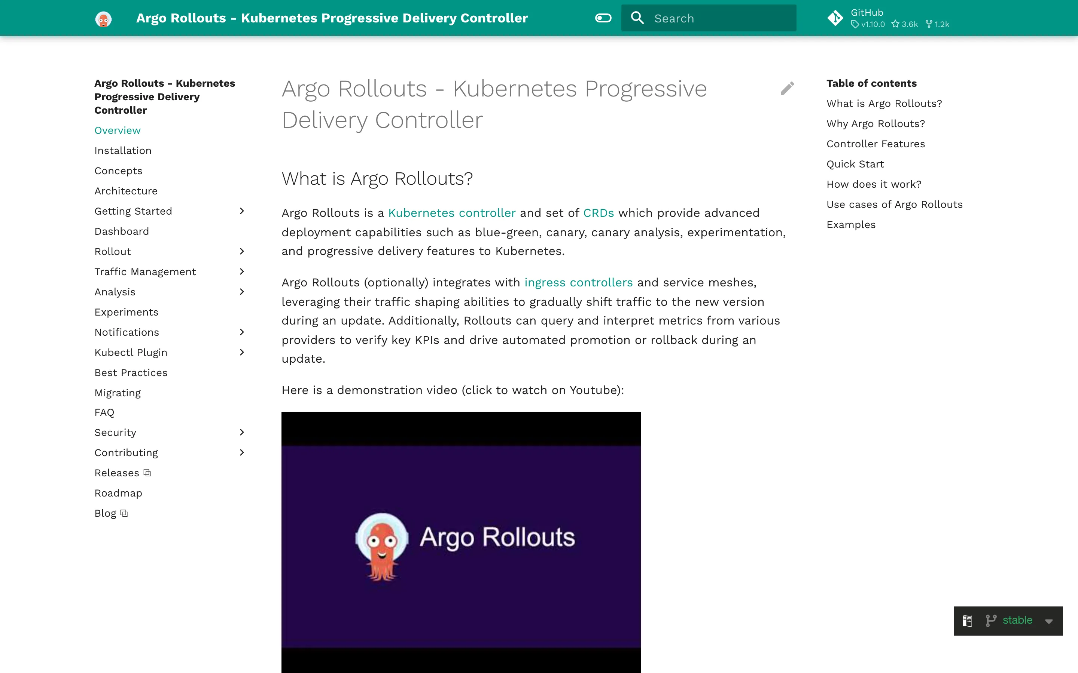Viewport: 1078px width, 673px height.
Task: Open the GitHub repository icon
Action: pyautogui.click(x=835, y=18)
